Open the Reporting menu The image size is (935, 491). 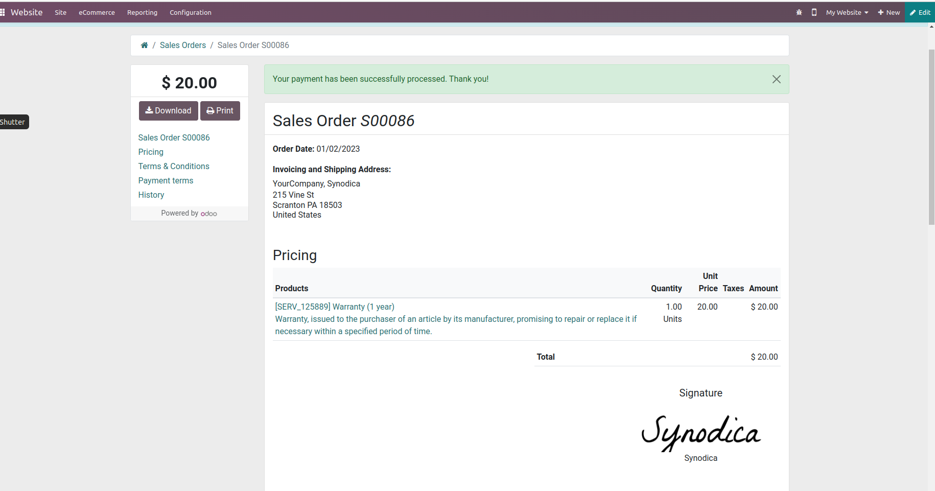[x=142, y=12]
